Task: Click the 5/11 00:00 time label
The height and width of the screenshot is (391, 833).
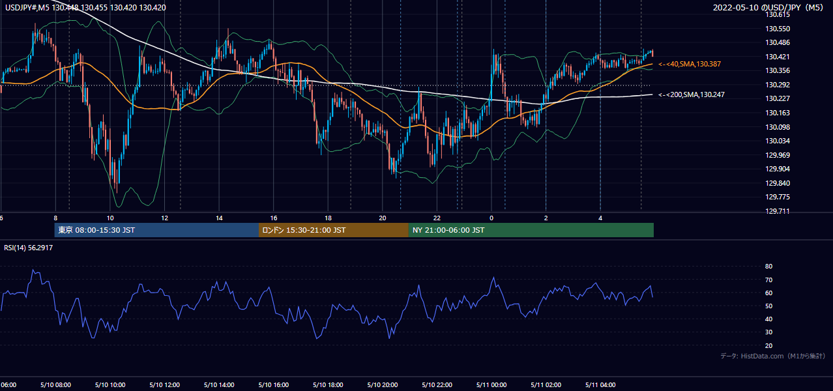Action: (x=493, y=384)
